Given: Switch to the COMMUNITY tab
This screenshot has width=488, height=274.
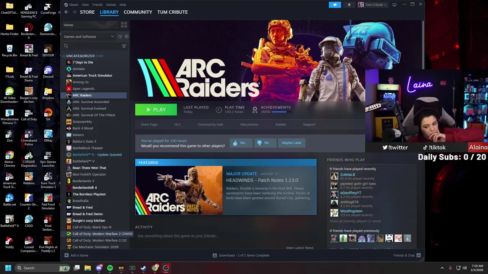Looking at the screenshot, I should tap(138, 12).
